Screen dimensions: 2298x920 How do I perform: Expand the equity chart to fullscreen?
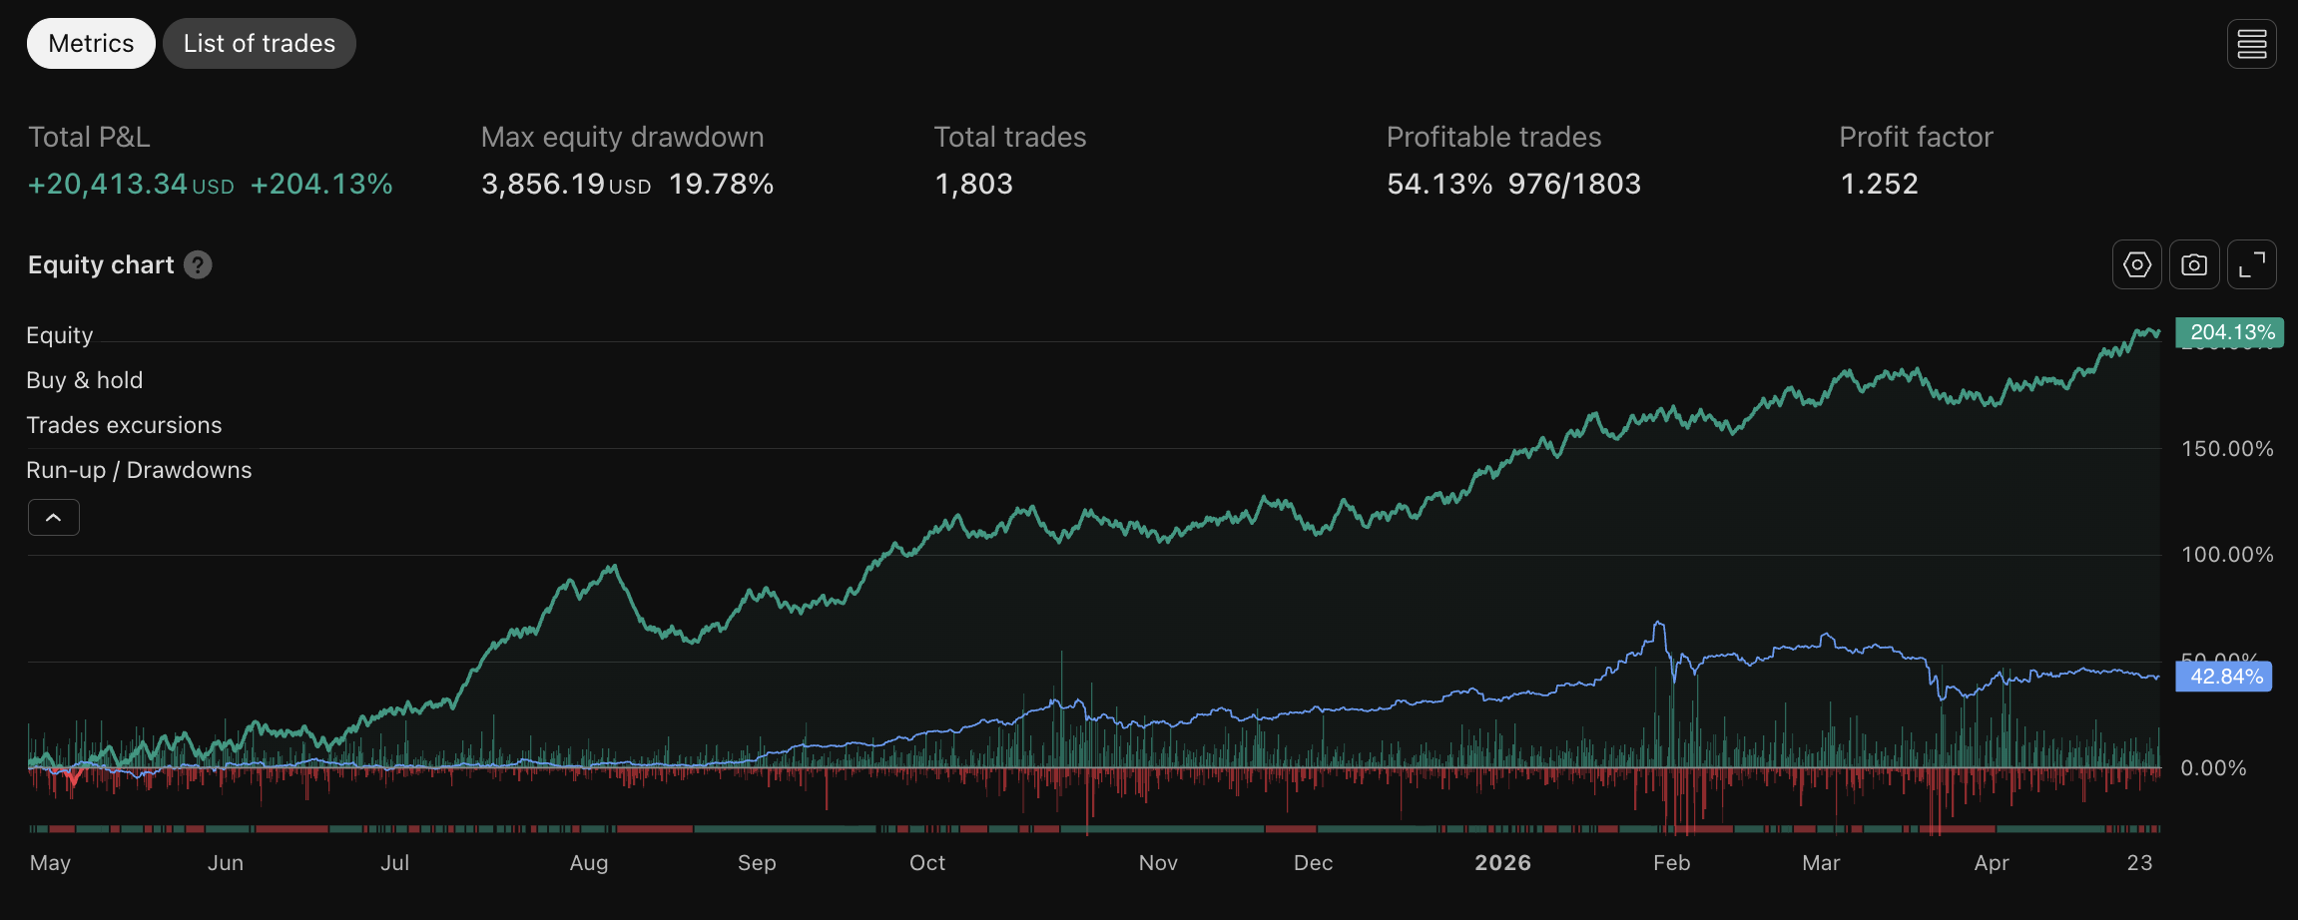(x=2252, y=264)
